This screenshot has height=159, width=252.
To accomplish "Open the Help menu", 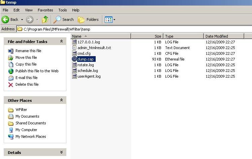I will (x=75, y=10).
